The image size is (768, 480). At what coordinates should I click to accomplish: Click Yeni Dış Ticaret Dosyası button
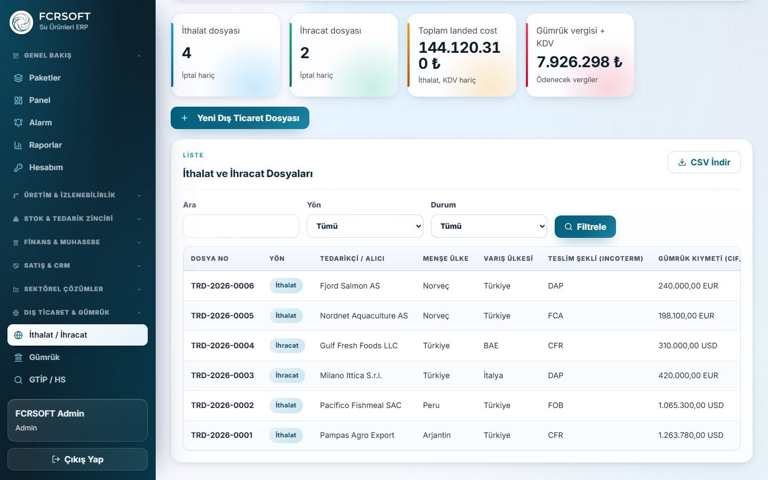(x=240, y=118)
